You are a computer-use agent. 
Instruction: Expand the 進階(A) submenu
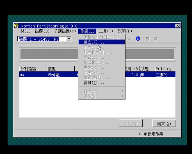pos(102,96)
